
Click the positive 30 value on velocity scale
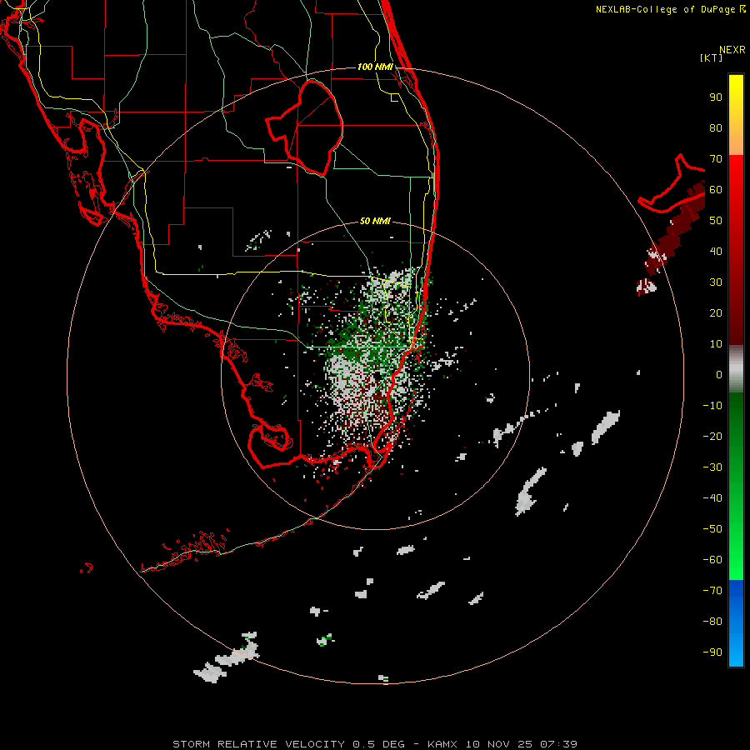(x=716, y=282)
